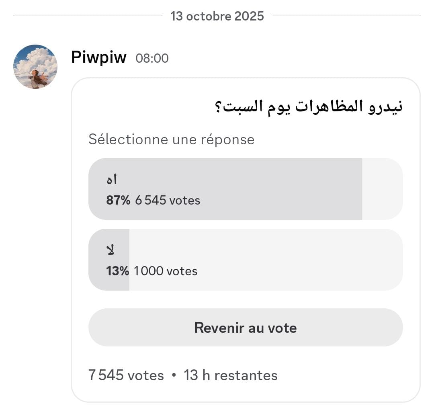This screenshot has width=434, height=414.
Task: Click the 87% result percentage
Action: click(118, 200)
